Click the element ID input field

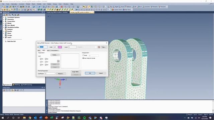coord(43,47)
